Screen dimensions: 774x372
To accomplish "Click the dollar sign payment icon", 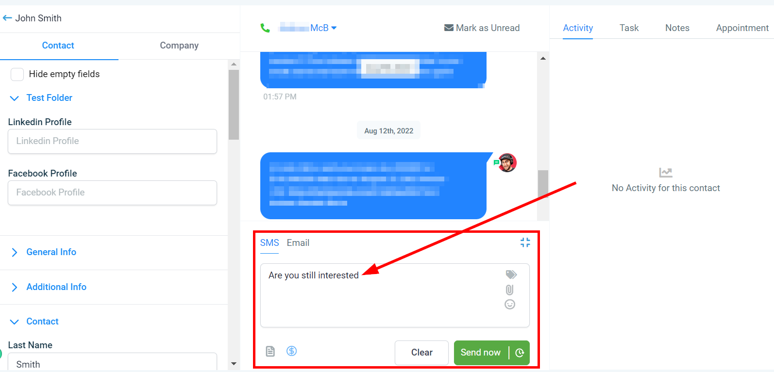I will click(291, 351).
